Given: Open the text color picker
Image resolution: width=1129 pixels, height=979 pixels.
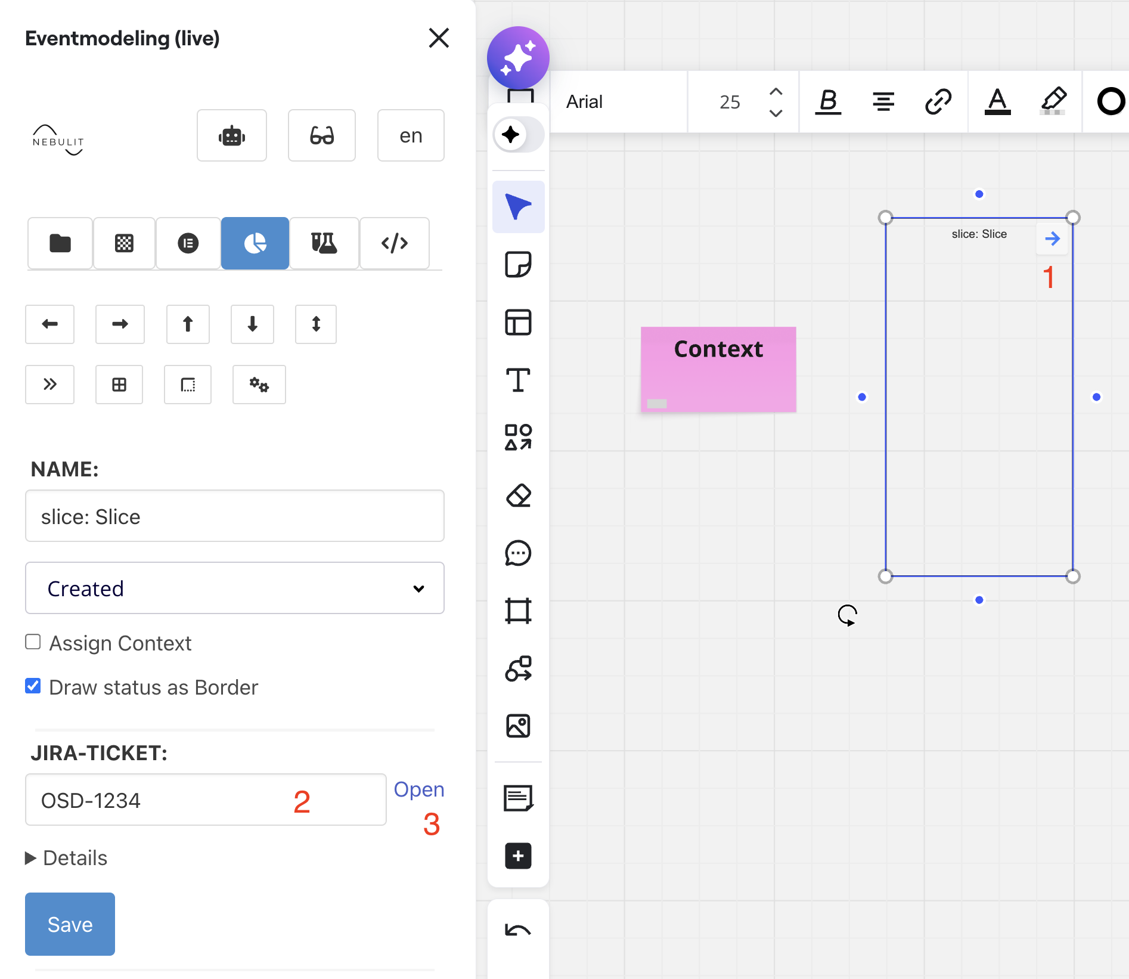Looking at the screenshot, I should (x=997, y=102).
